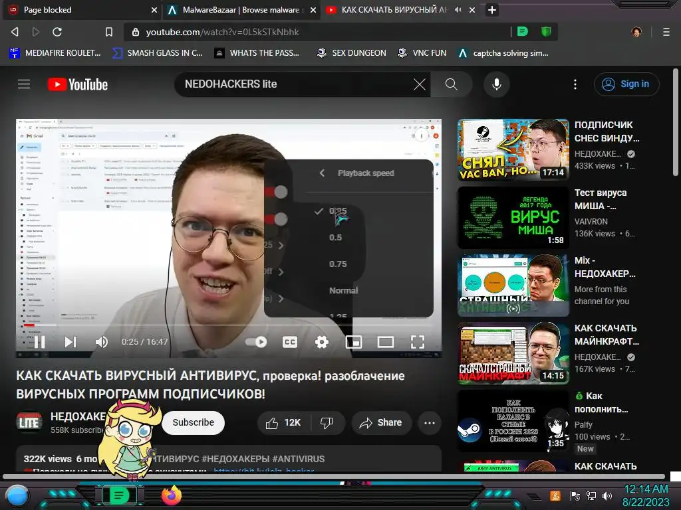Open browser profile avatar
Screen dimensions: 681x510
636,32
